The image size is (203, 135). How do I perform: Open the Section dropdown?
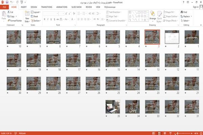pyautogui.click(x=36, y=21)
